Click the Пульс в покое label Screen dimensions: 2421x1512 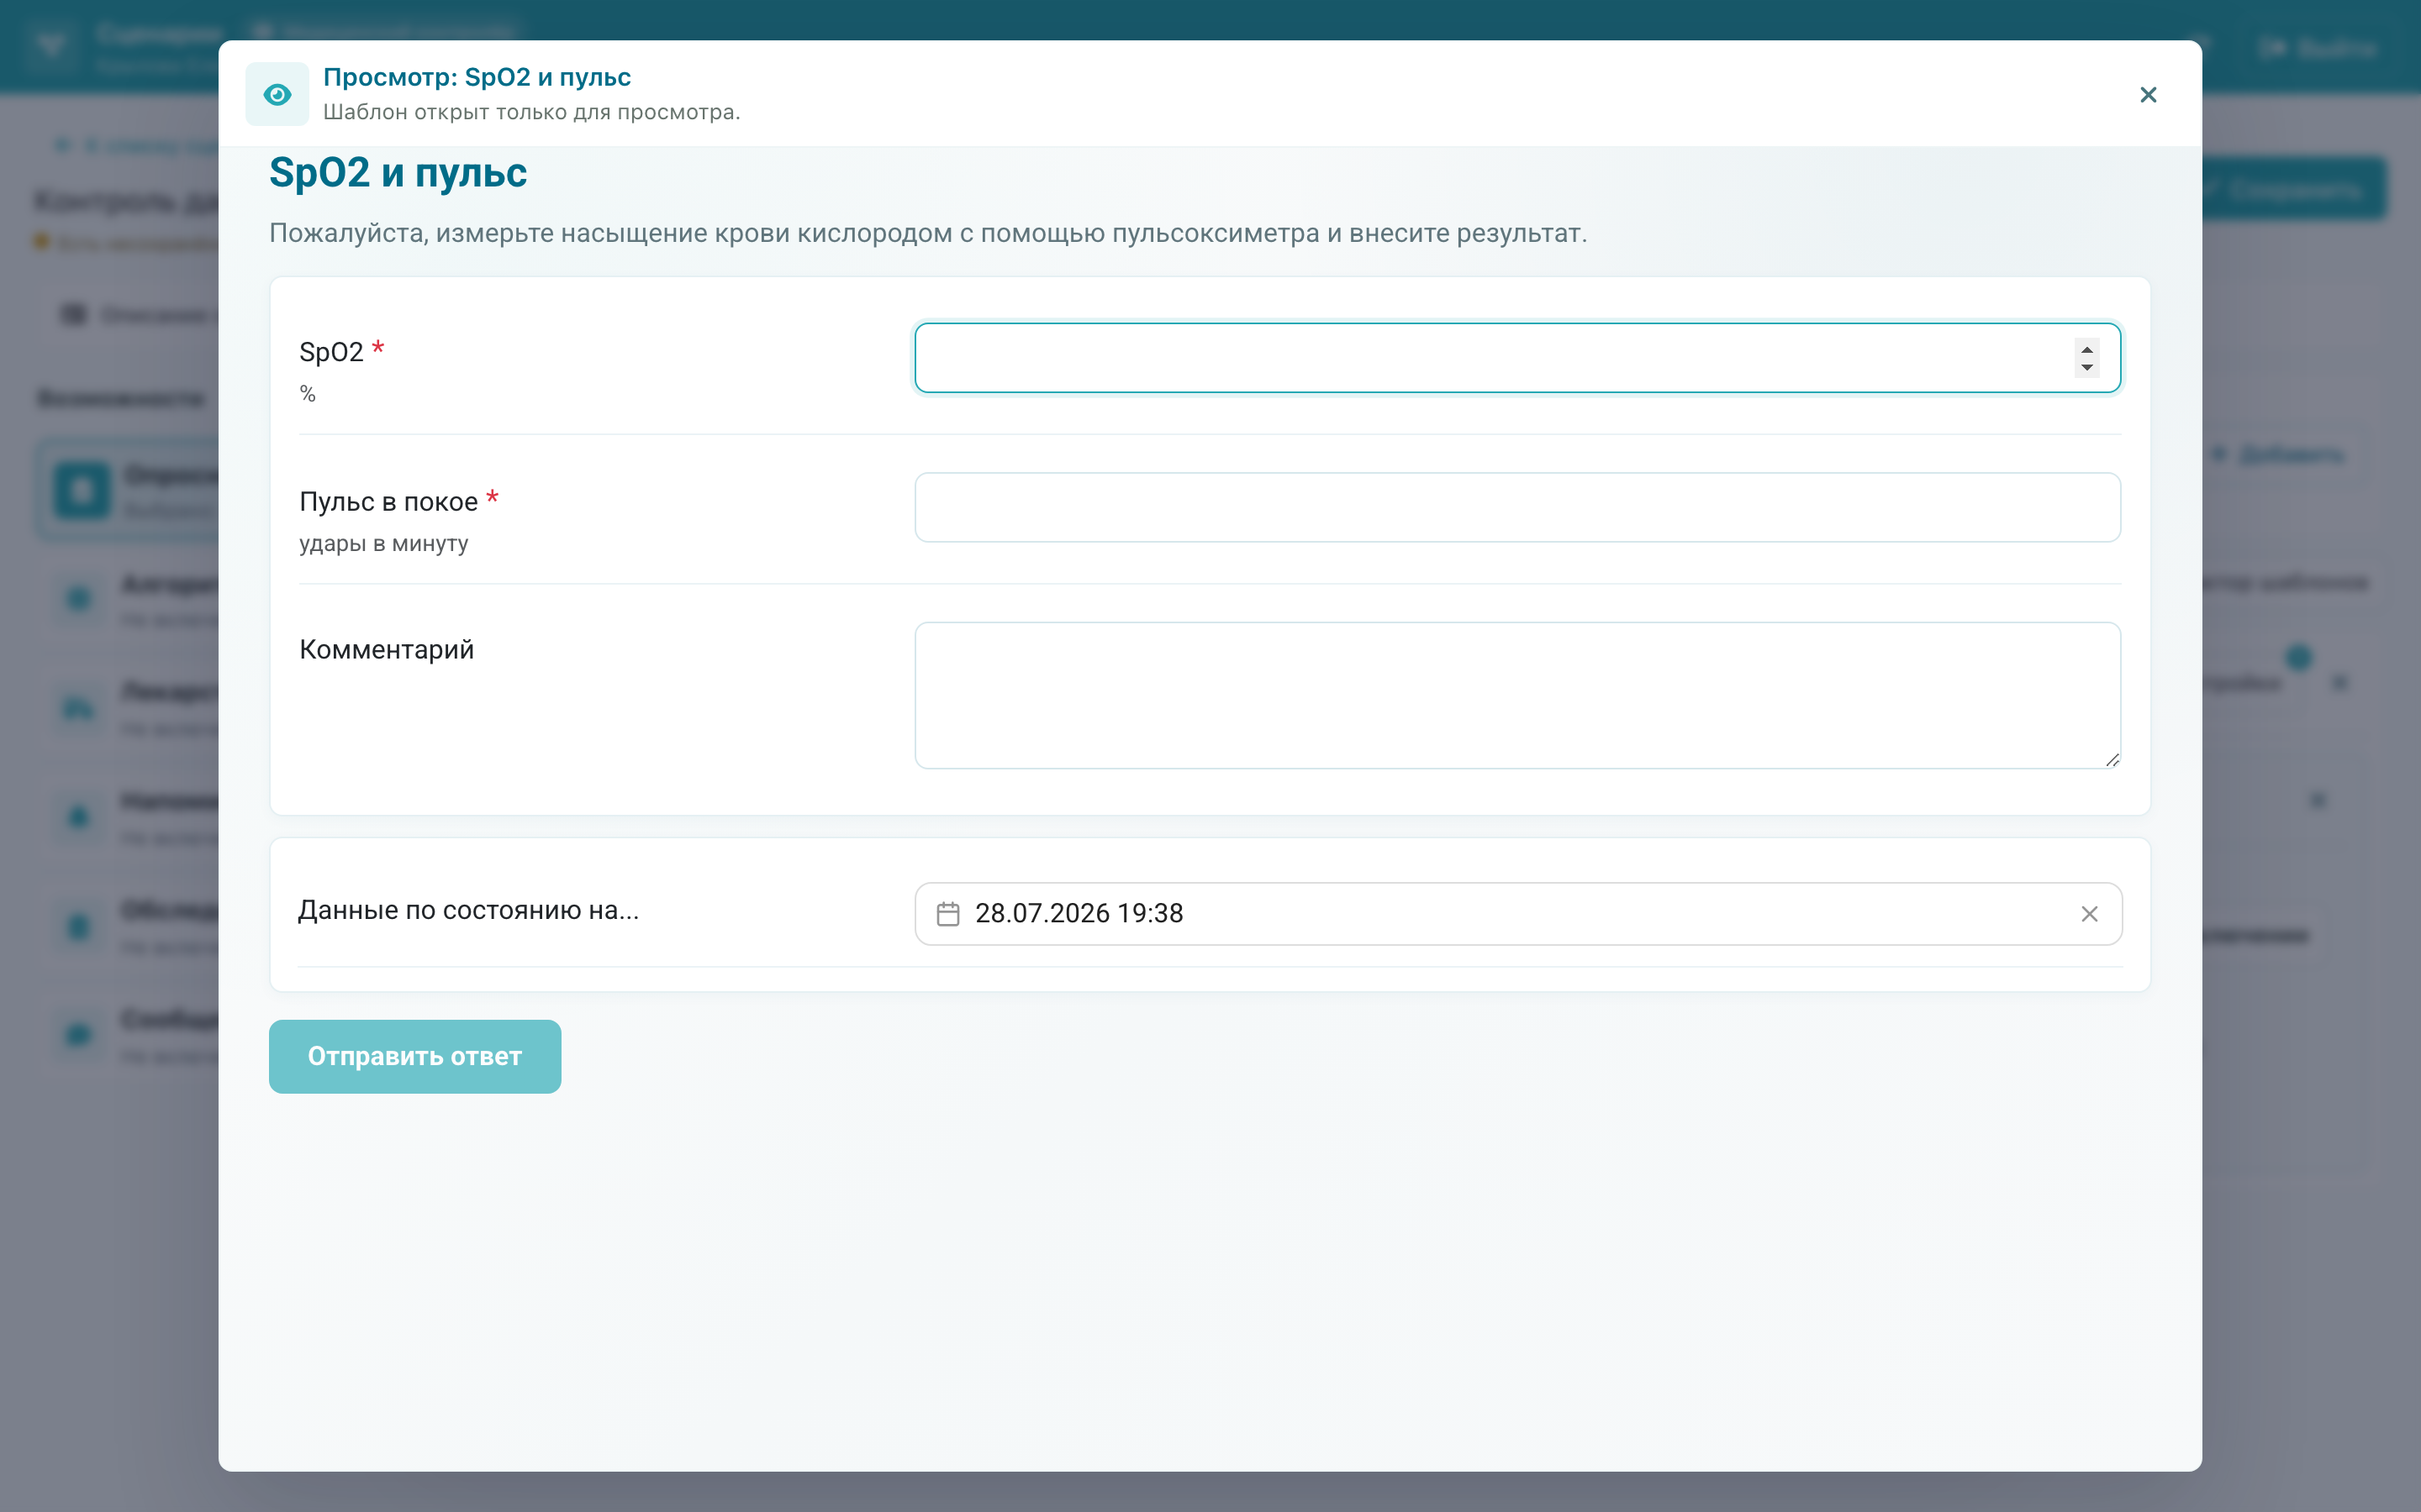tap(388, 502)
